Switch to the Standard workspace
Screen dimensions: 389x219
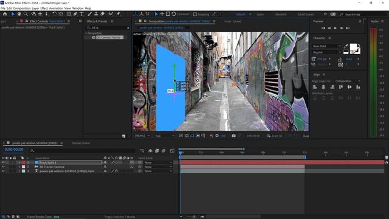coord(281,15)
